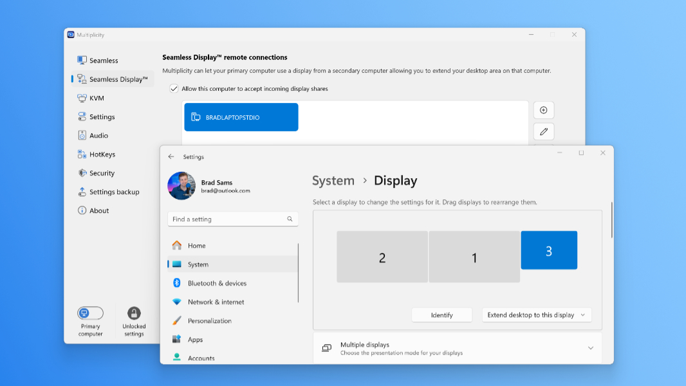Image resolution: width=686 pixels, height=386 pixels.
Task: Add a new display connection with the plus button
Action: tap(544, 109)
